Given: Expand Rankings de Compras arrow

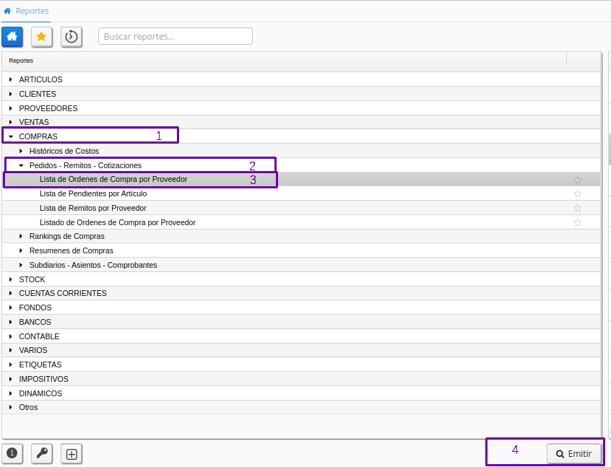Looking at the screenshot, I should (x=21, y=236).
